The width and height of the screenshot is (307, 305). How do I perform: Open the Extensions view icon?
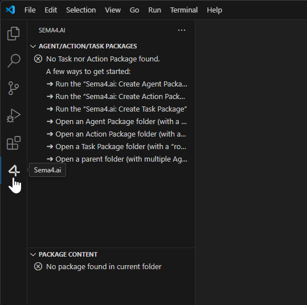coord(14,143)
